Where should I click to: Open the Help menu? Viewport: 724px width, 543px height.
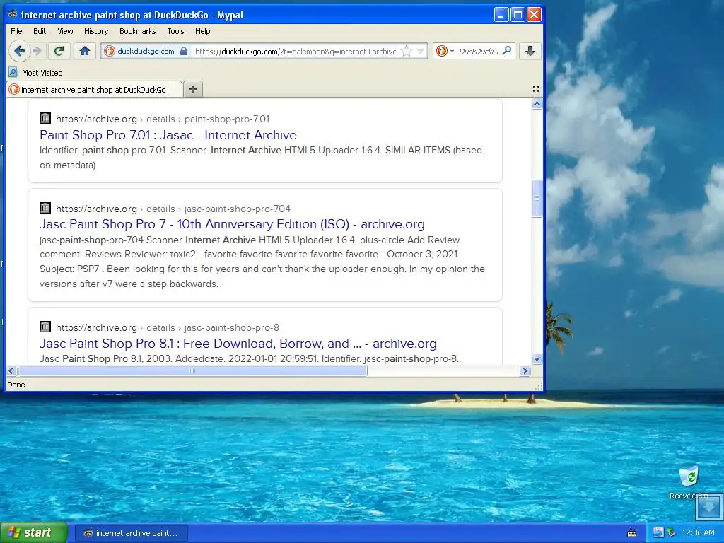tap(202, 31)
